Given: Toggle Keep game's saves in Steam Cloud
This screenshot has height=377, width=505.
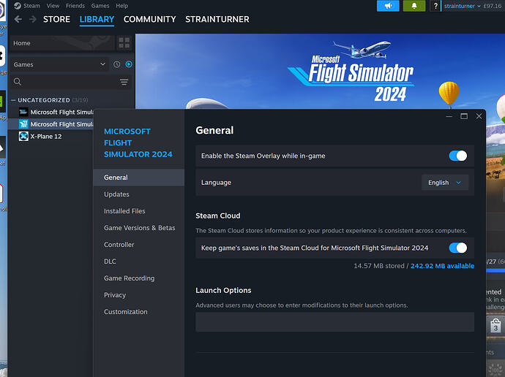Looking at the screenshot, I should 457,248.
